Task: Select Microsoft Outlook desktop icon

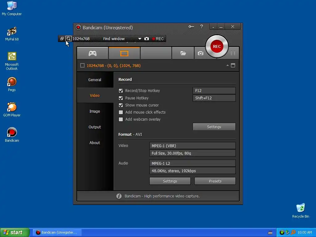Action: pos(12,61)
